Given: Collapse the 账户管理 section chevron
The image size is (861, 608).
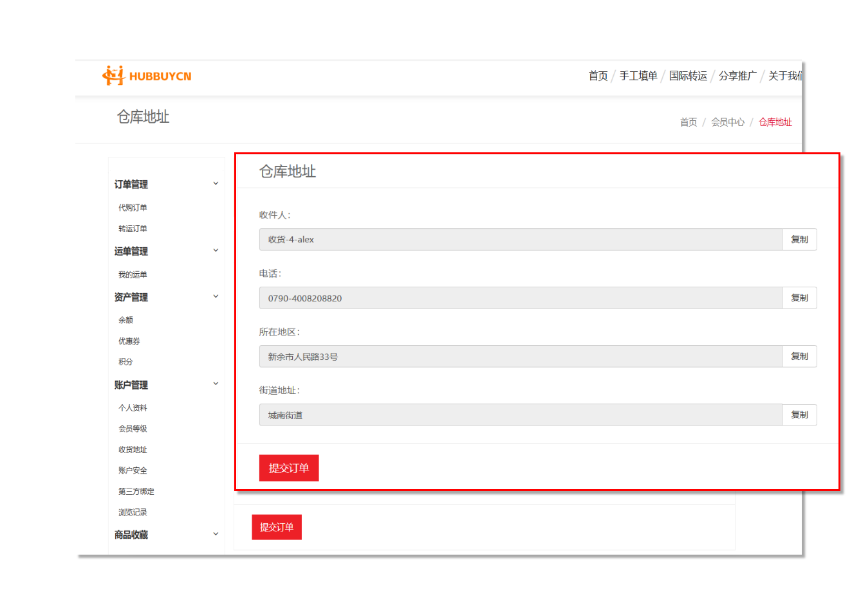Looking at the screenshot, I should tap(216, 384).
